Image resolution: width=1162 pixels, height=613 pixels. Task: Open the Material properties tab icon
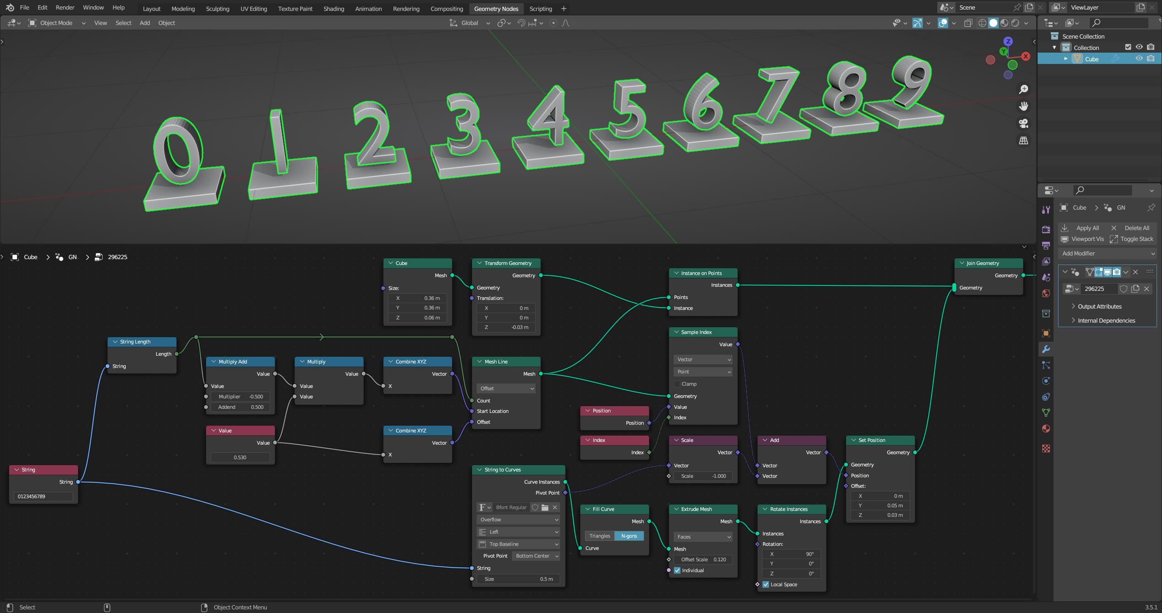(1046, 429)
